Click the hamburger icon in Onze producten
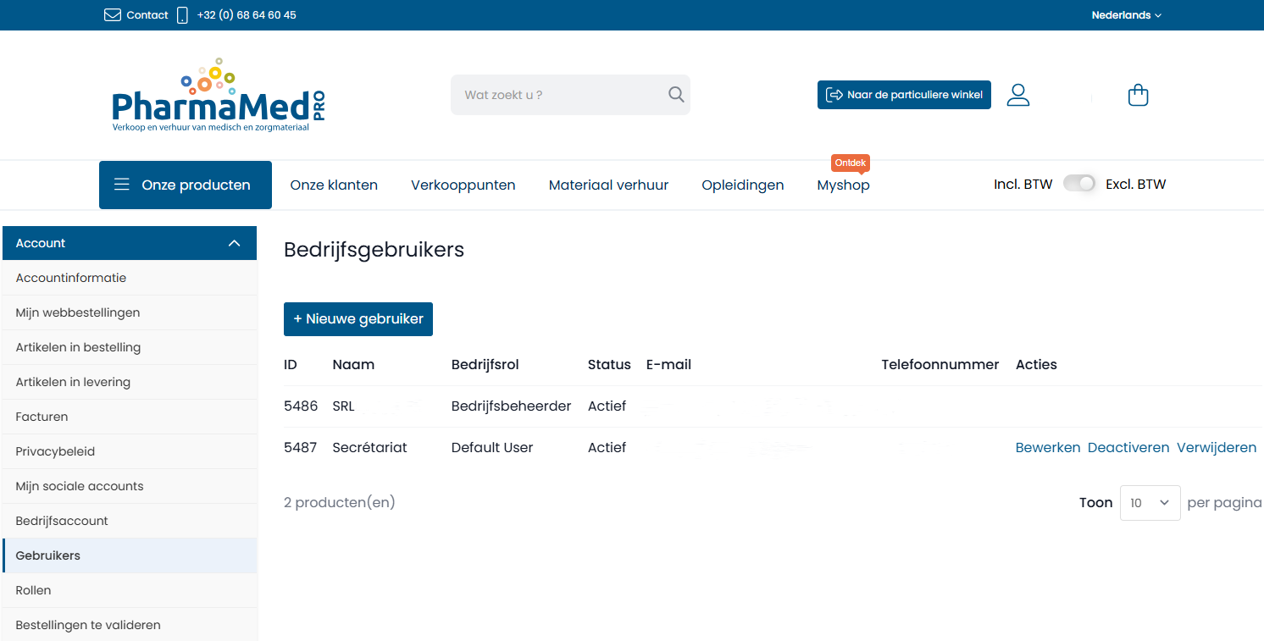1264x641 pixels. (122, 185)
